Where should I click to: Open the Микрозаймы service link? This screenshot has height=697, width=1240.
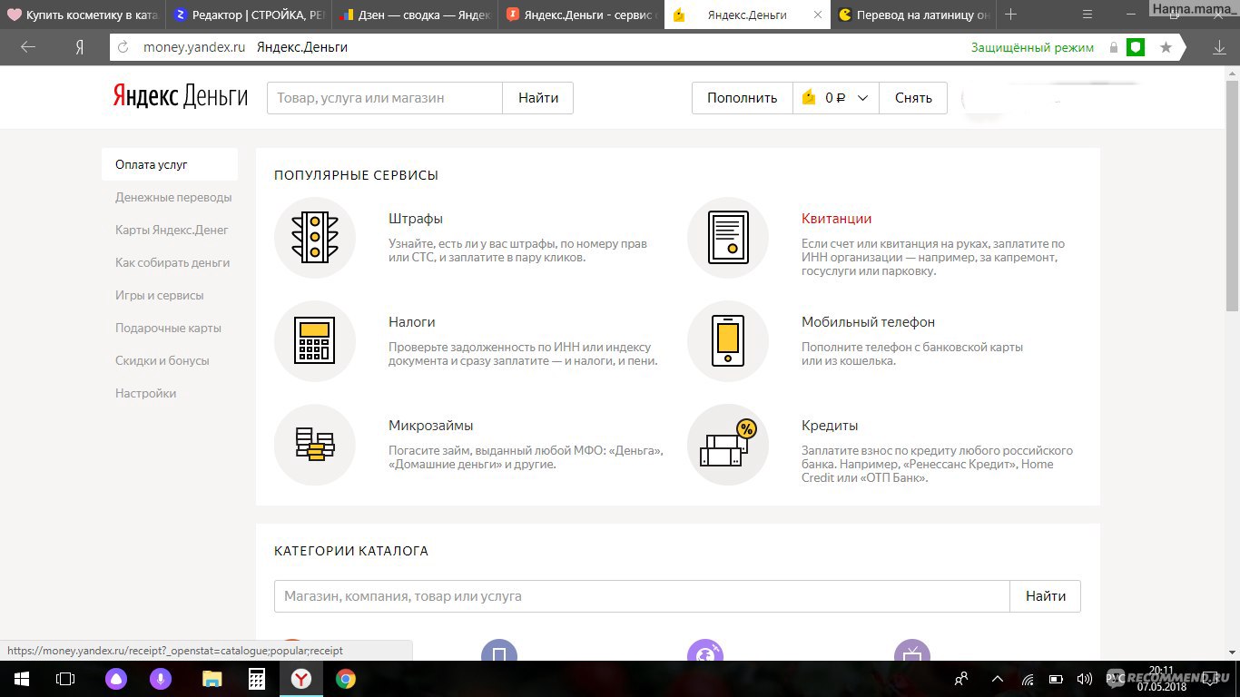(430, 426)
